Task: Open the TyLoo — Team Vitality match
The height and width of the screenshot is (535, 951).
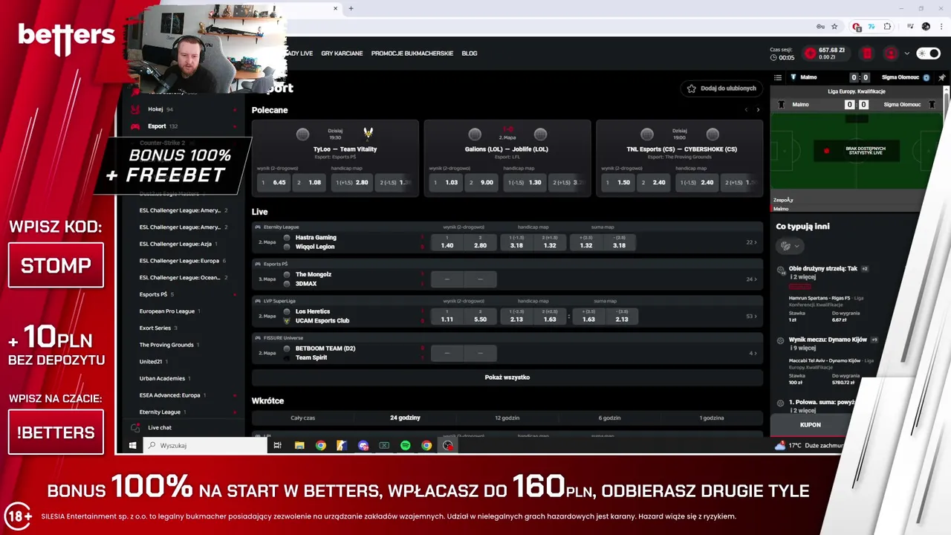Action: 345,149
